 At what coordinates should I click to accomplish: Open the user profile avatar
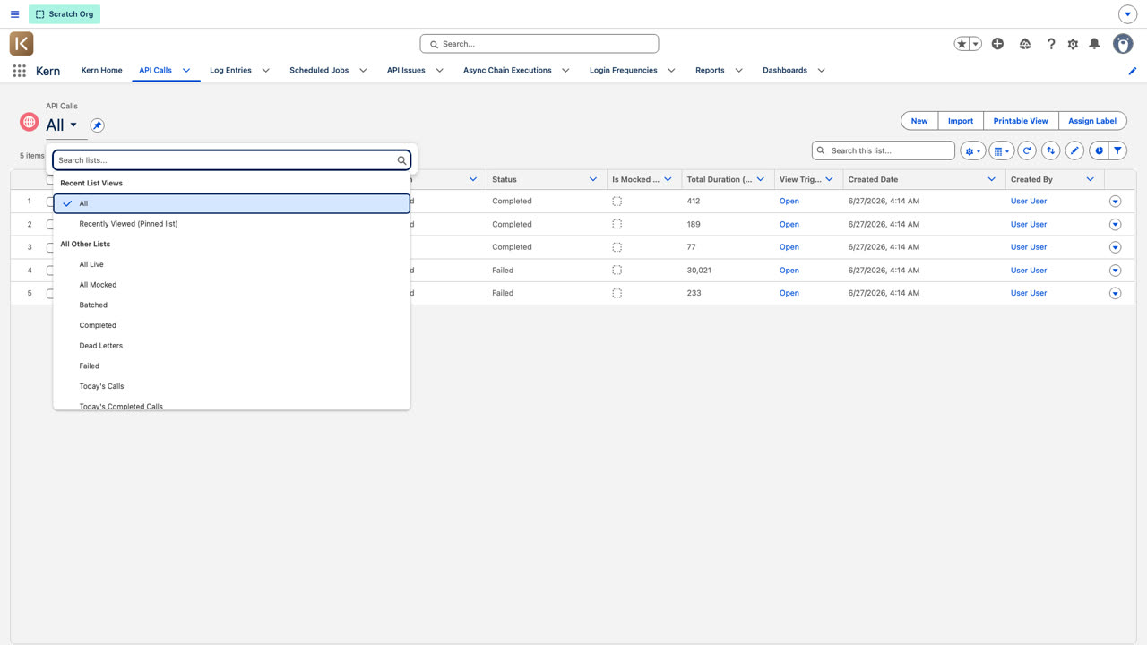pos(1123,43)
